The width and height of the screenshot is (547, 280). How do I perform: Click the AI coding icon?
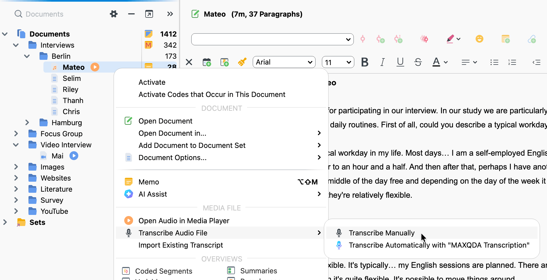(x=424, y=39)
